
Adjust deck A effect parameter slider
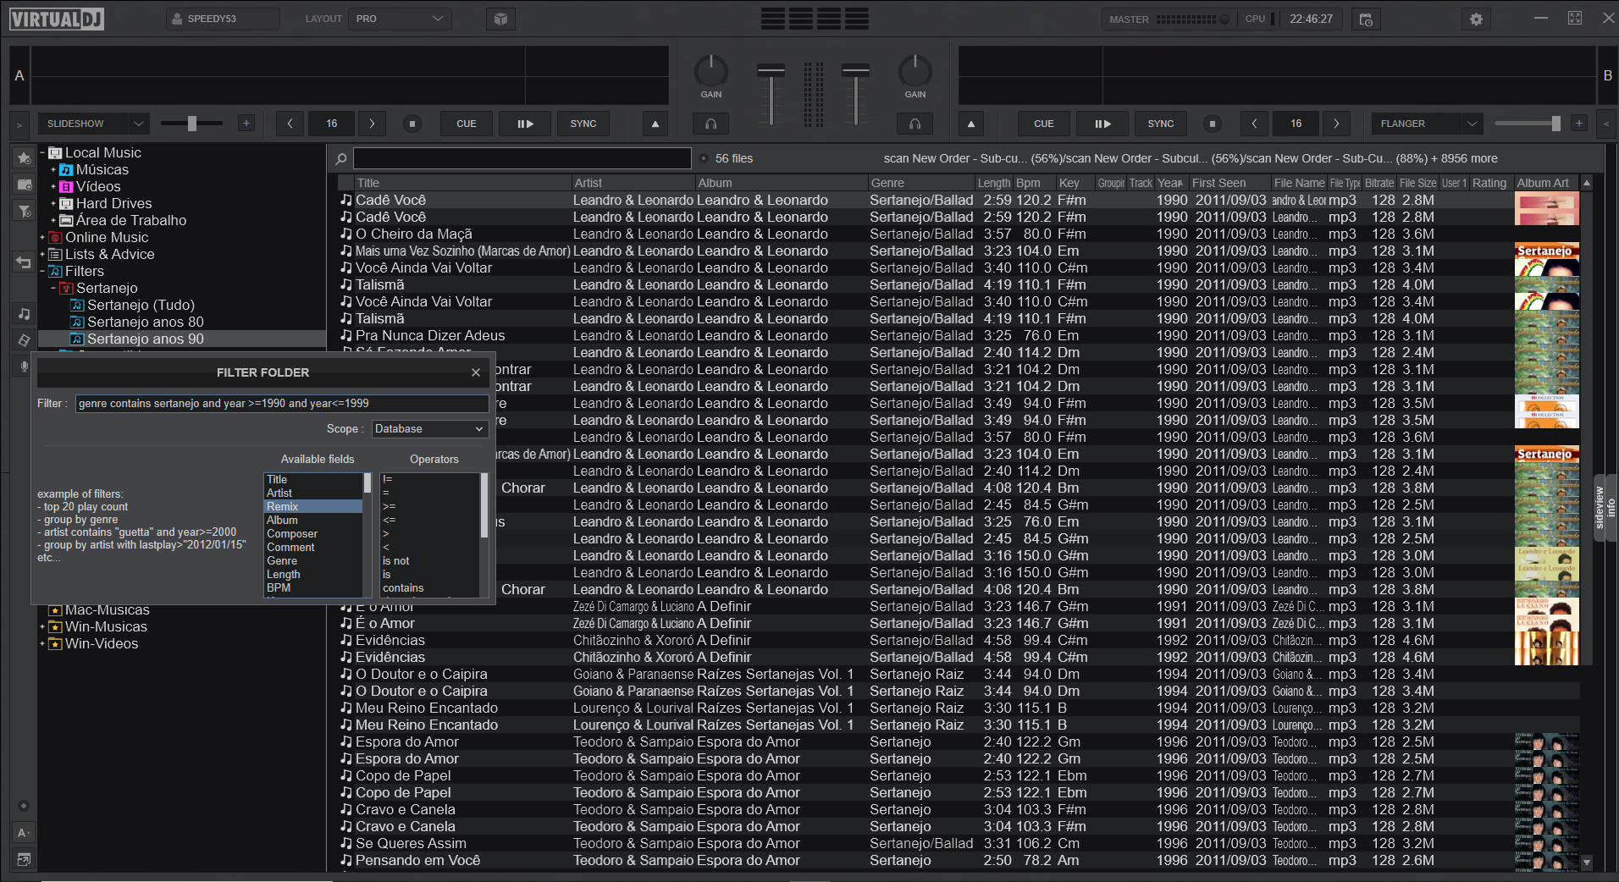coord(192,124)
